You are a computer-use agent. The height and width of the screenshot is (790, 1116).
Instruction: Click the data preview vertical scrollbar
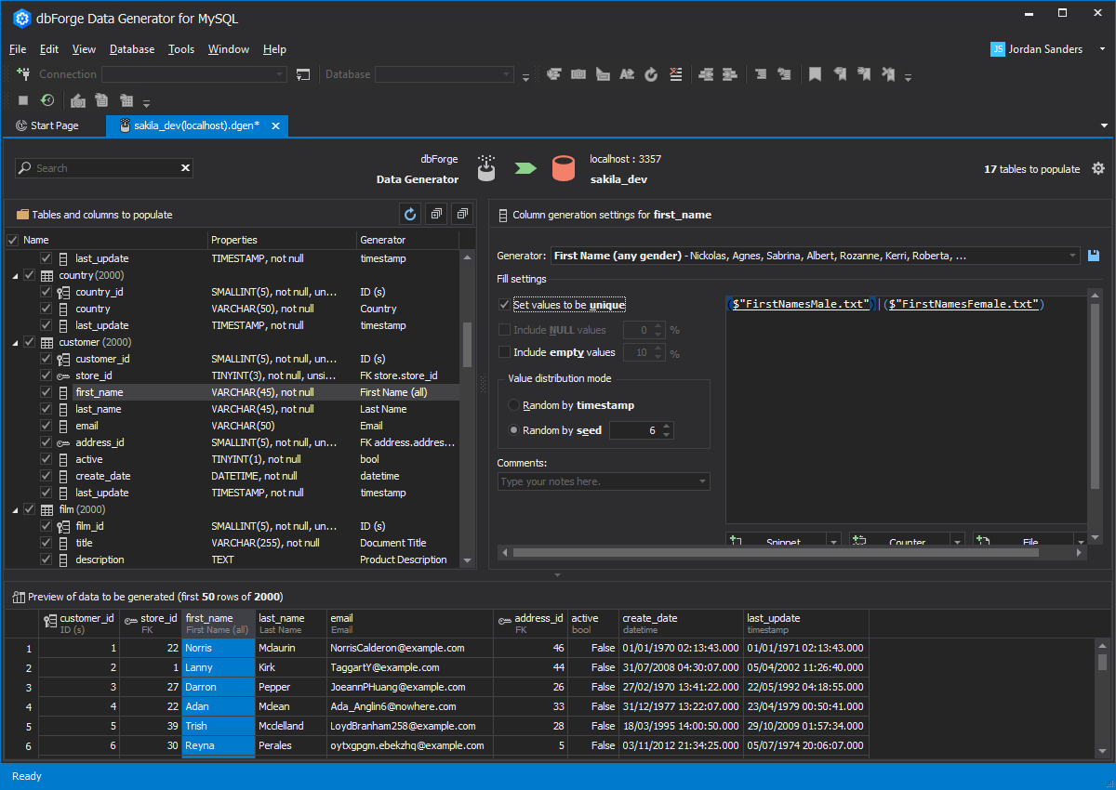point(1102,661)
